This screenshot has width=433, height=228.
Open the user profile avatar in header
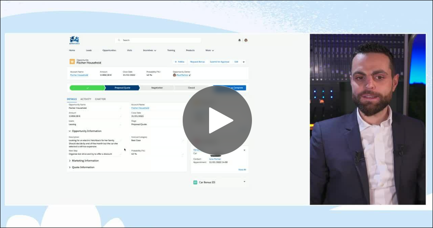[x=246, y=40]
